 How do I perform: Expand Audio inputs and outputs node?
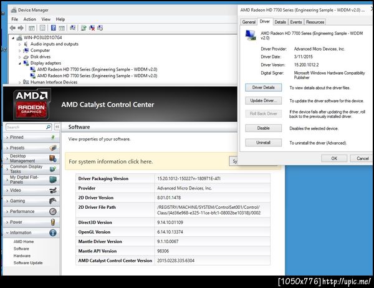click(x=20, y=44)
